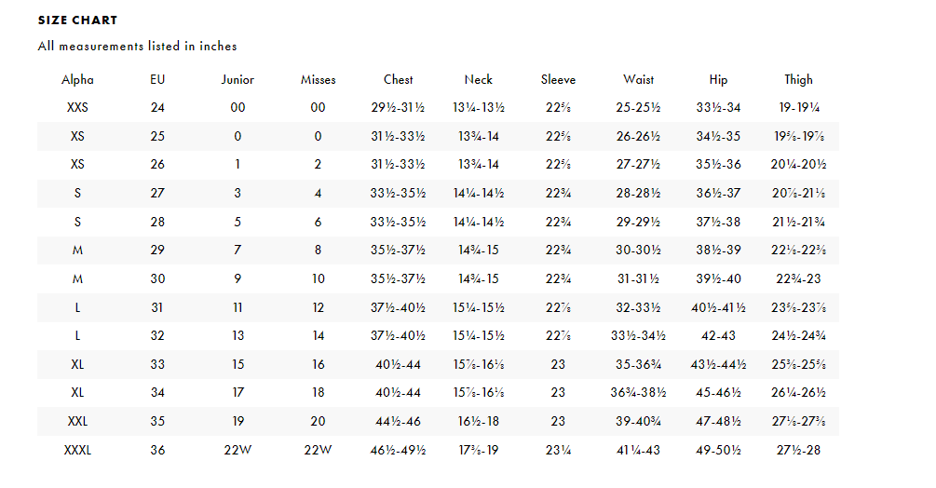Click the Alpha column header
This screenshot has width=936, height=488.
coord(77,80)
